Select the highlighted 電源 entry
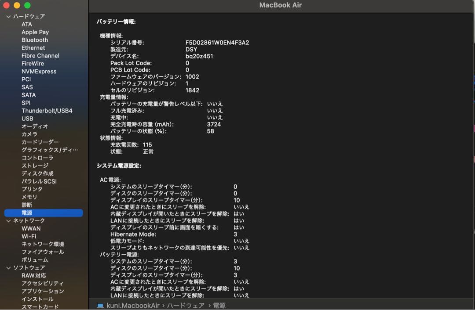 [x=44, y=213]
